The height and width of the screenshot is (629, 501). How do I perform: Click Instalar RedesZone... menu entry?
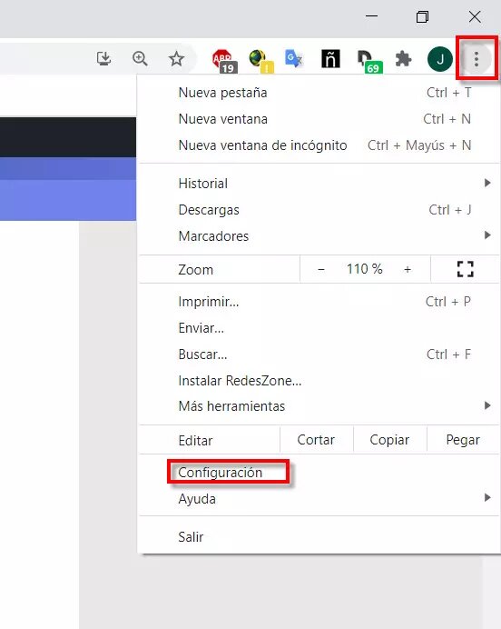319,380
